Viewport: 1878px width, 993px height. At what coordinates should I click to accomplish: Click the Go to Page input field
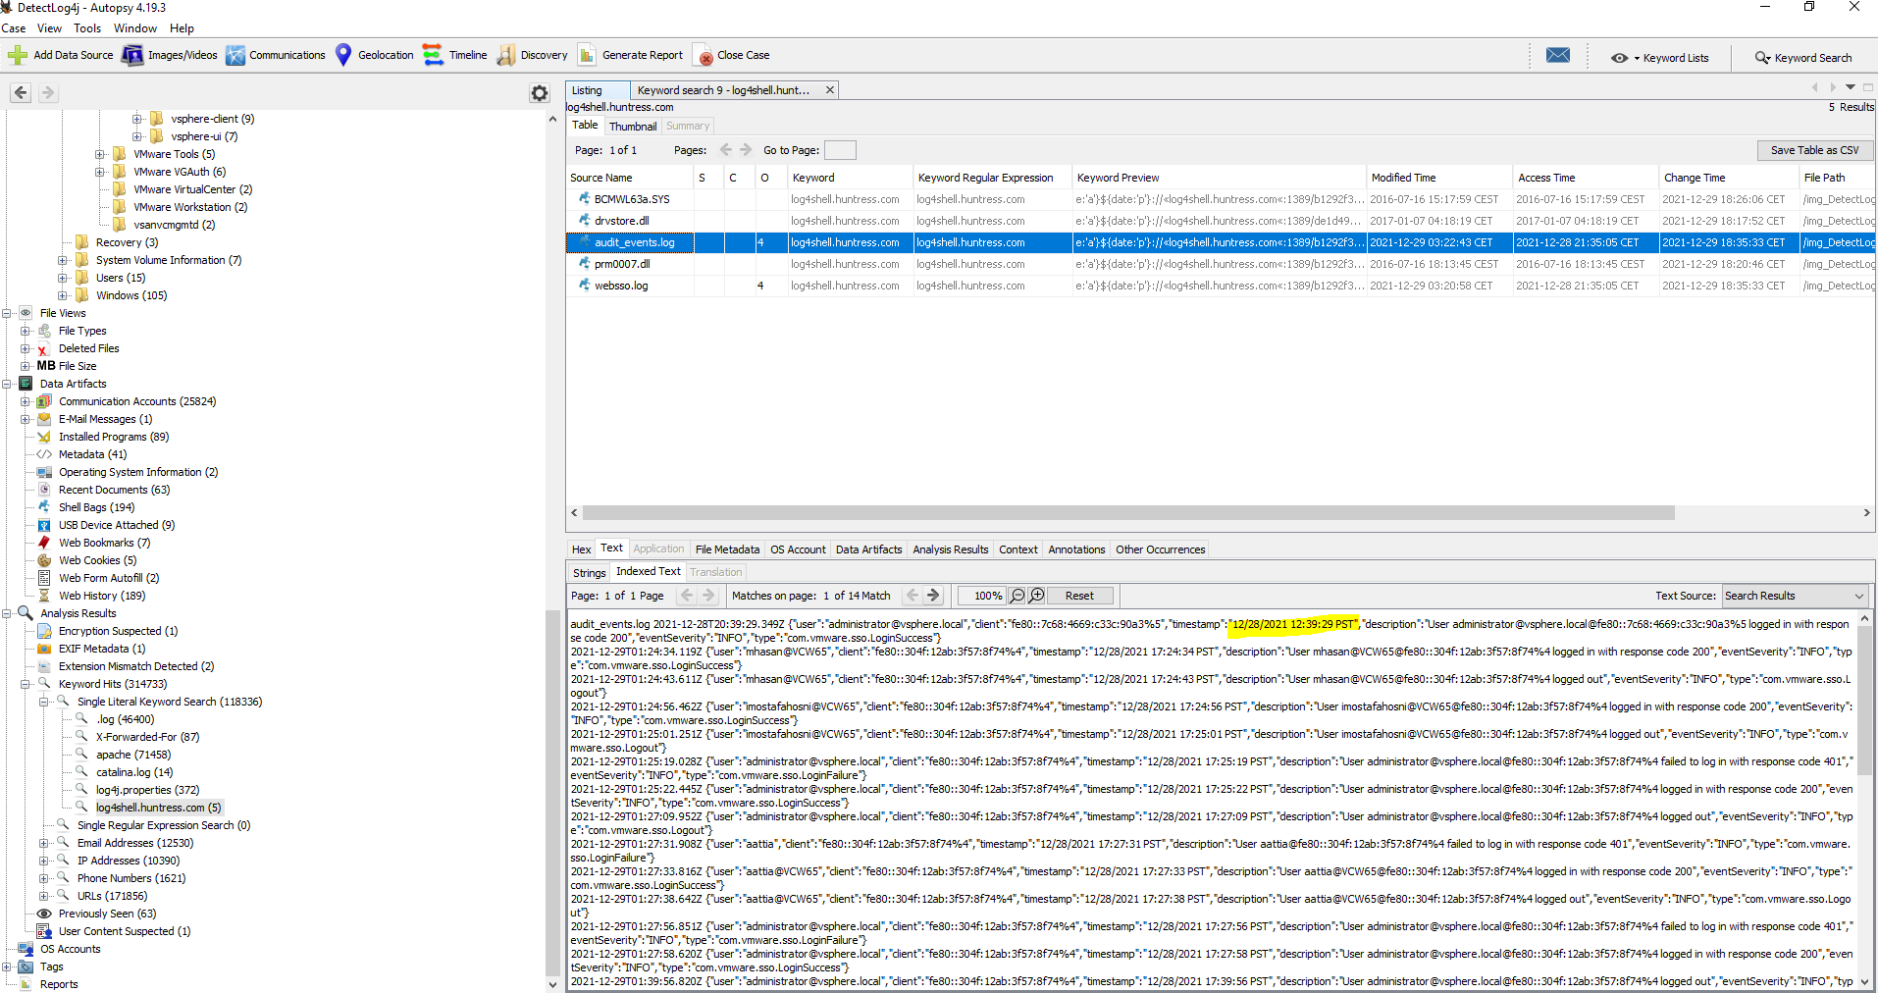tap(840, 150)
